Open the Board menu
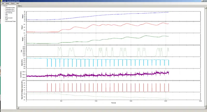This screenshot has width=207, height=112. point(8,3)
